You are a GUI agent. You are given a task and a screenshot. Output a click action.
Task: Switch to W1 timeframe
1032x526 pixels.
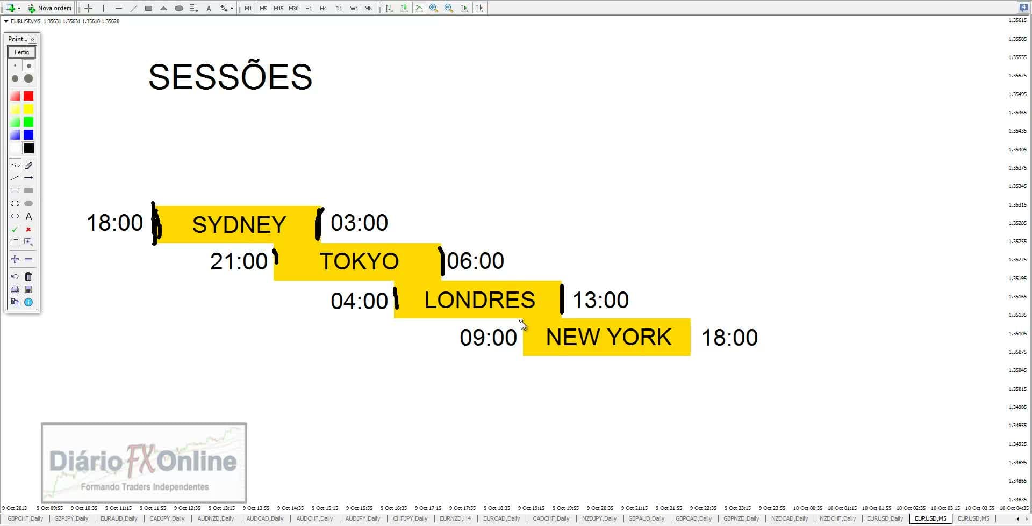click(x=354, y=8)
